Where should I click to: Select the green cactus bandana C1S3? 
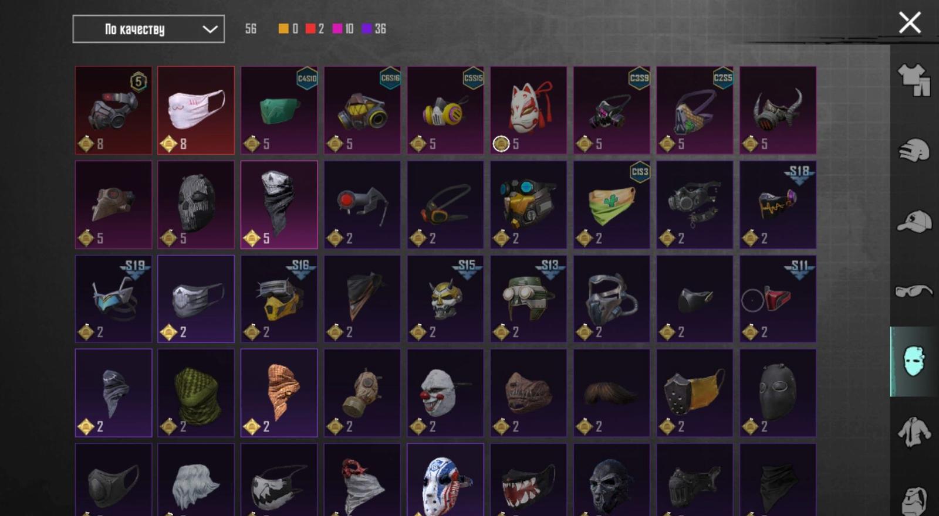pyautogui.click(x=612, y=205)
